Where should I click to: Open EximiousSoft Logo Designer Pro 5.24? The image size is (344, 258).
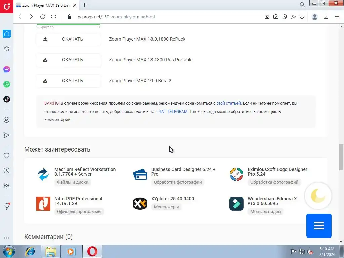point(277,172)
